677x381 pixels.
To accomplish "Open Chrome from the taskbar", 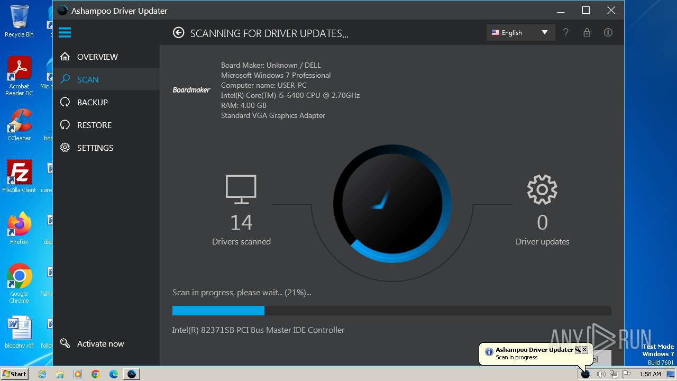I will tap(96, 374).
